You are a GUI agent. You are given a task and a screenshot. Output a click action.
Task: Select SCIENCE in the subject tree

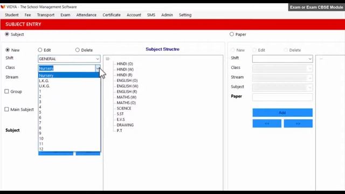tap(124, 108)
